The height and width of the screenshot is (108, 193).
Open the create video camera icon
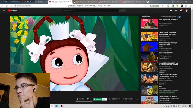click(171, 10)
